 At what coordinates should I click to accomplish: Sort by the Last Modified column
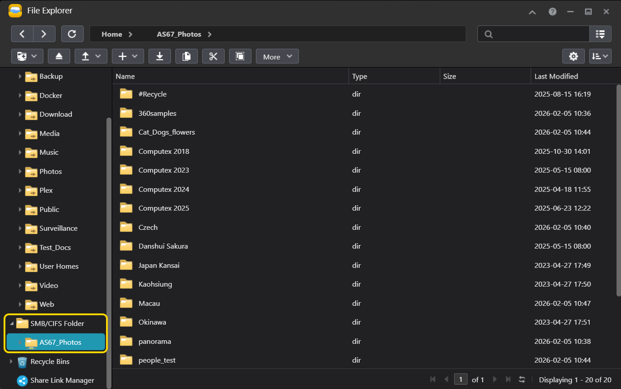(556, 76)
